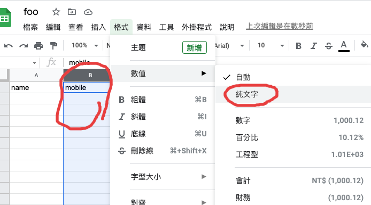Open the font size 10 dropdown
The height and width of the screenshot is (205, 371).
coord(270,45)
